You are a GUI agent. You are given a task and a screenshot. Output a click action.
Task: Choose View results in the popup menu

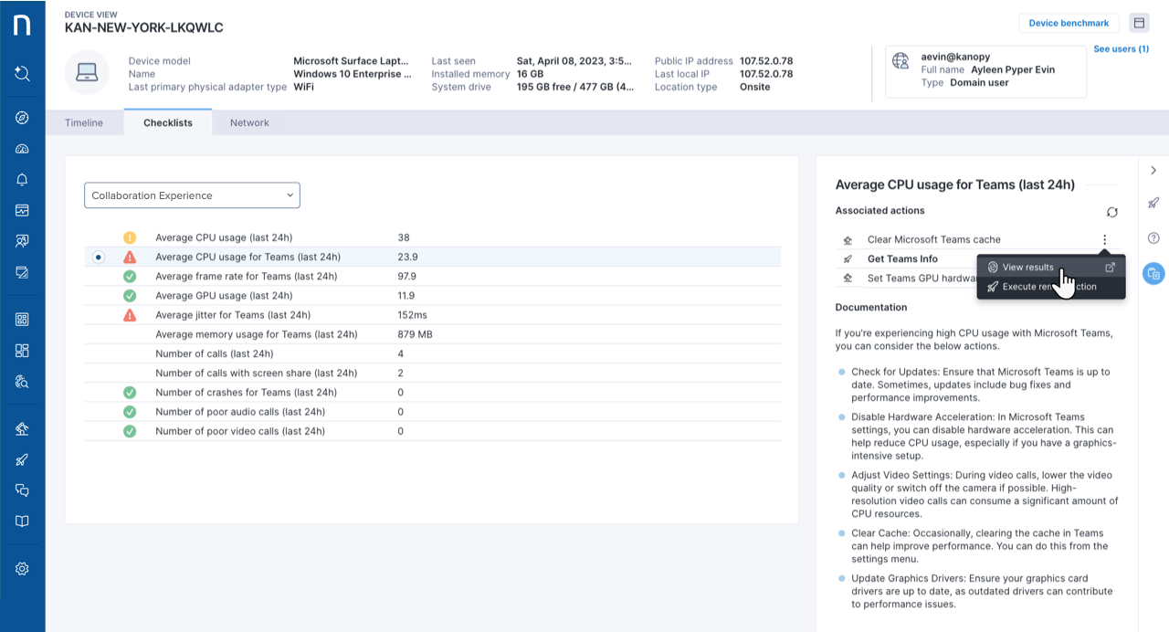(x=1030, y=267)
